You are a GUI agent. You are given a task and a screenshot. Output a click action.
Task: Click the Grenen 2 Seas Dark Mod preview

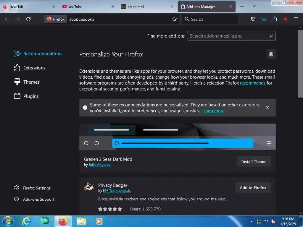178,137
